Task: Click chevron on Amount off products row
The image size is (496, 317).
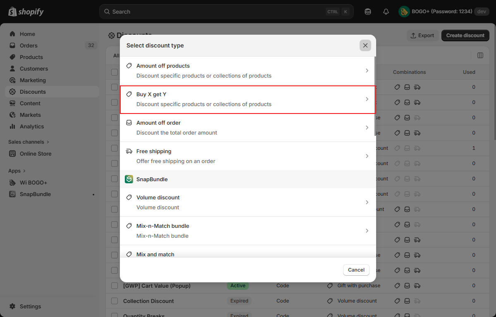Action: (367, 71)
